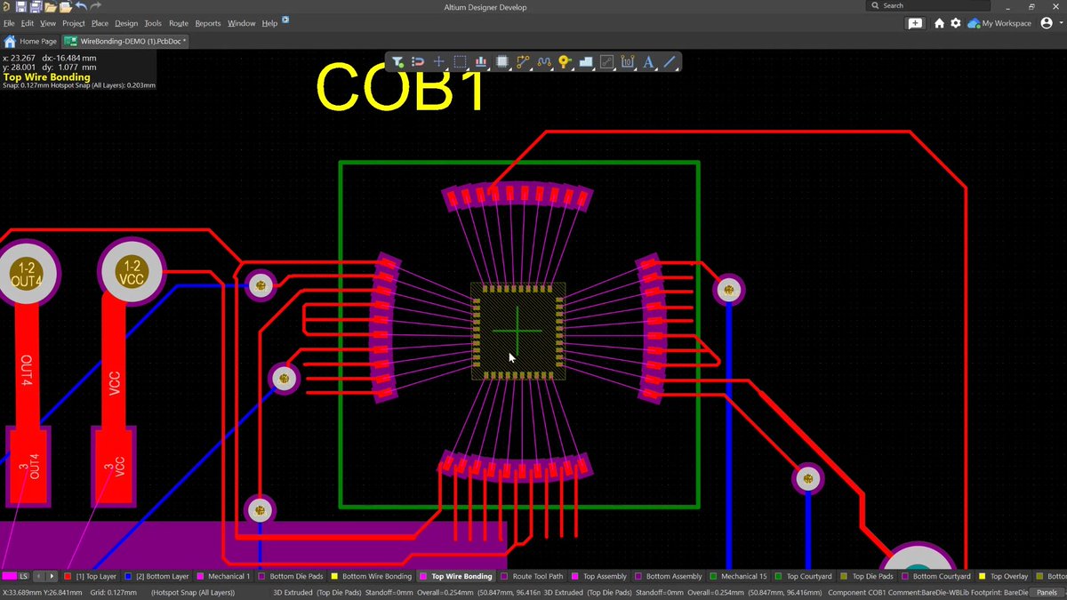Start interactive routing tool
The width and height of the screenshot is (1067, 600).
click(x=523, y=62)
